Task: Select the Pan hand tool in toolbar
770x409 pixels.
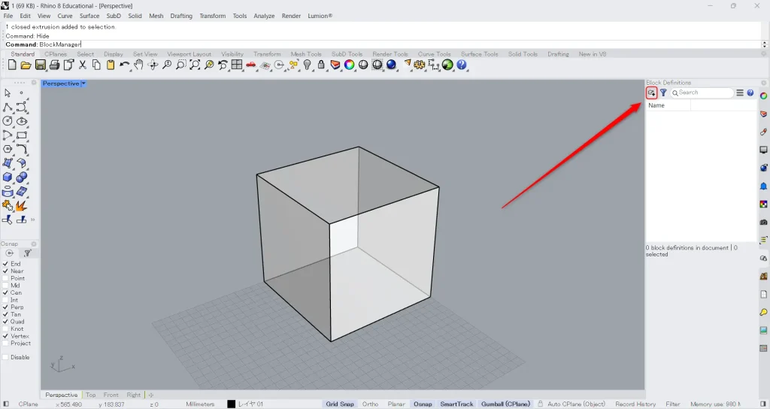Action: pos(138,65)
